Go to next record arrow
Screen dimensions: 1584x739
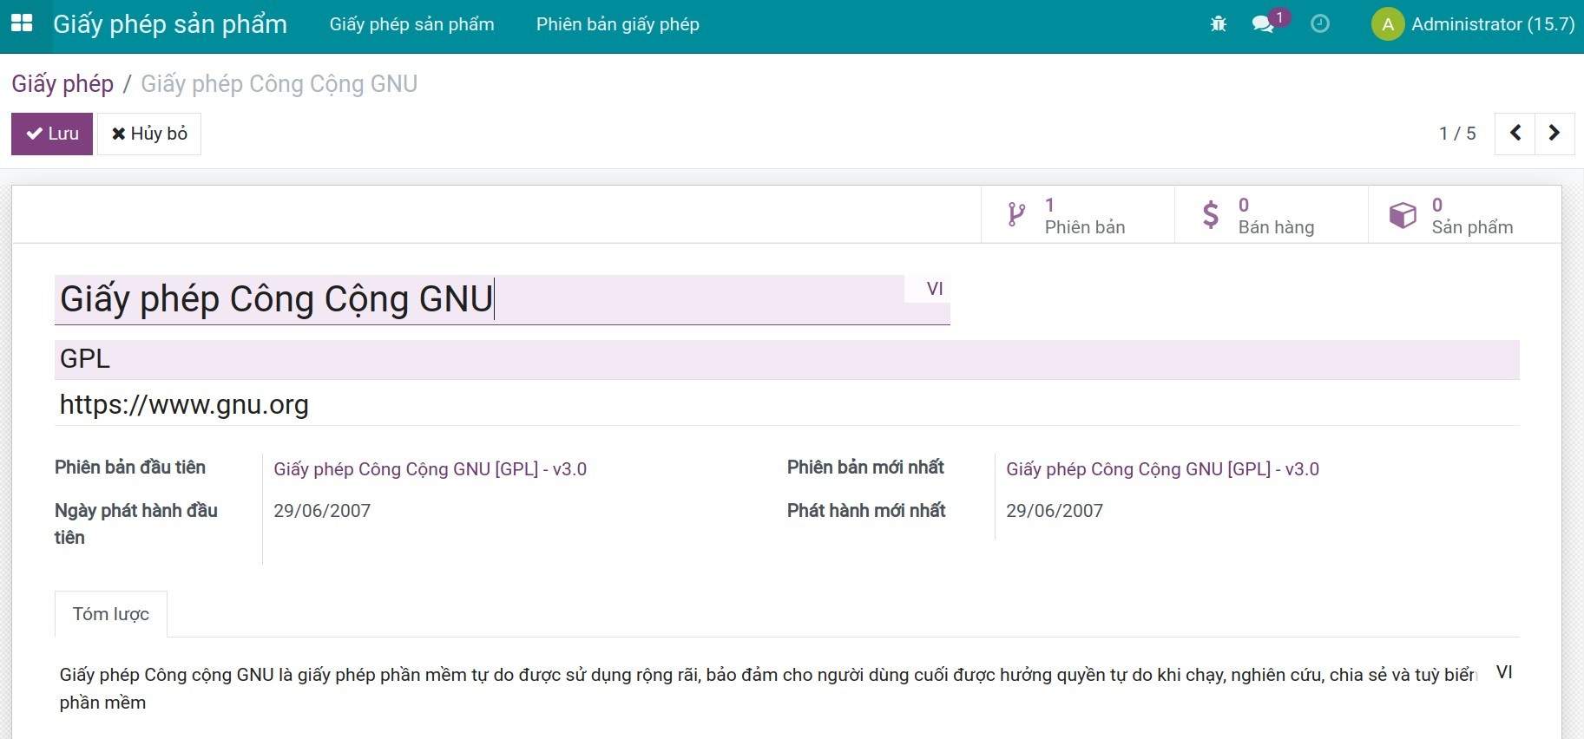coord(1554,134)
